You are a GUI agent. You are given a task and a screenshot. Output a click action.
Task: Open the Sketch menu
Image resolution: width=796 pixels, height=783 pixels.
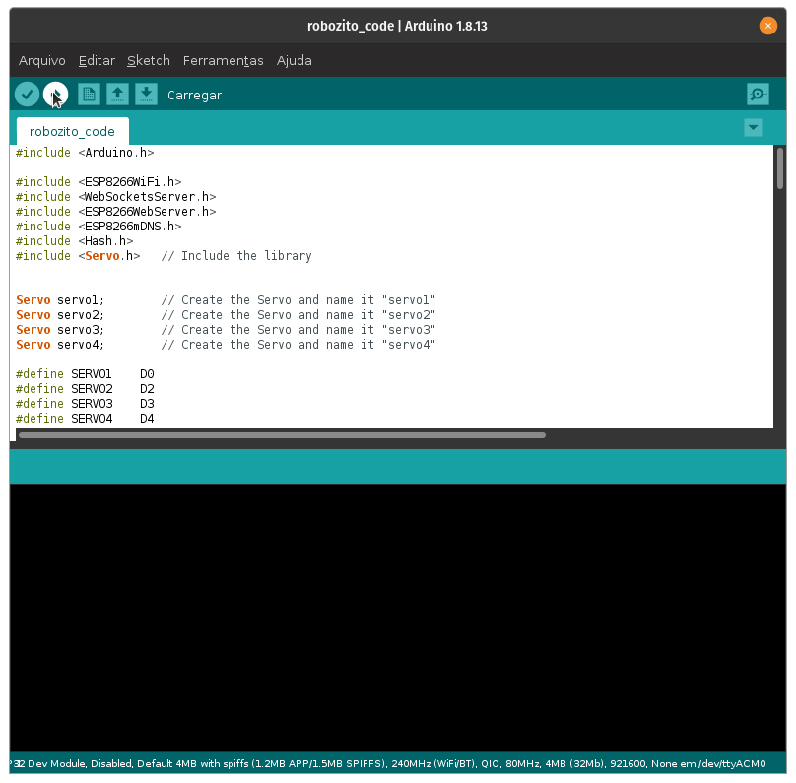click(148, 60)
